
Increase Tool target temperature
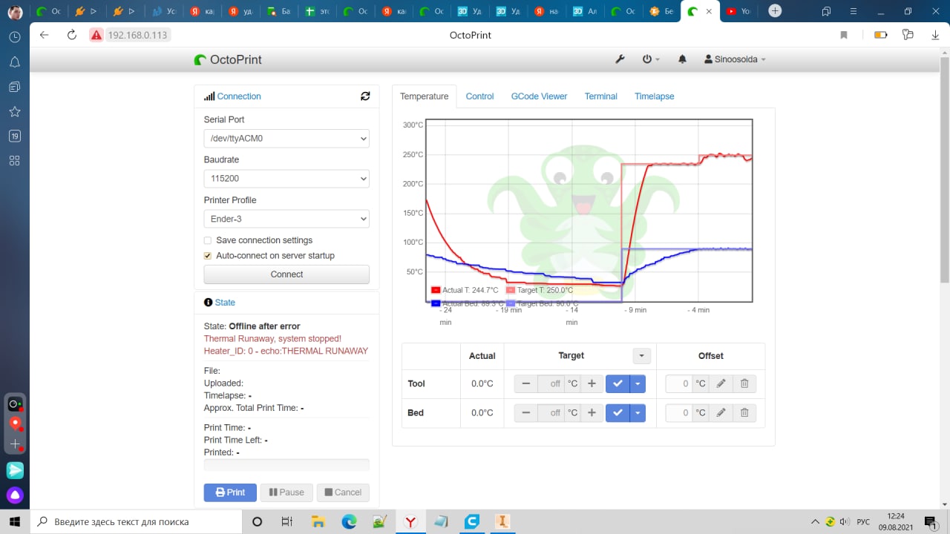click(x=592, y=383)
